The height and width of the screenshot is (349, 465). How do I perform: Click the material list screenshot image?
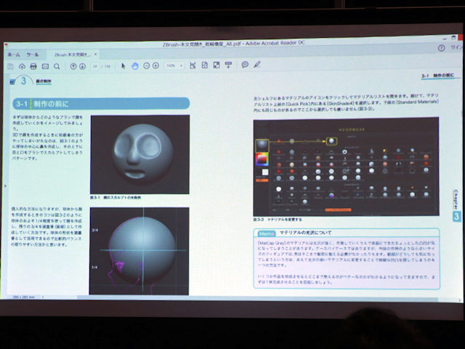pyautogui.click(x=346, y=167)
